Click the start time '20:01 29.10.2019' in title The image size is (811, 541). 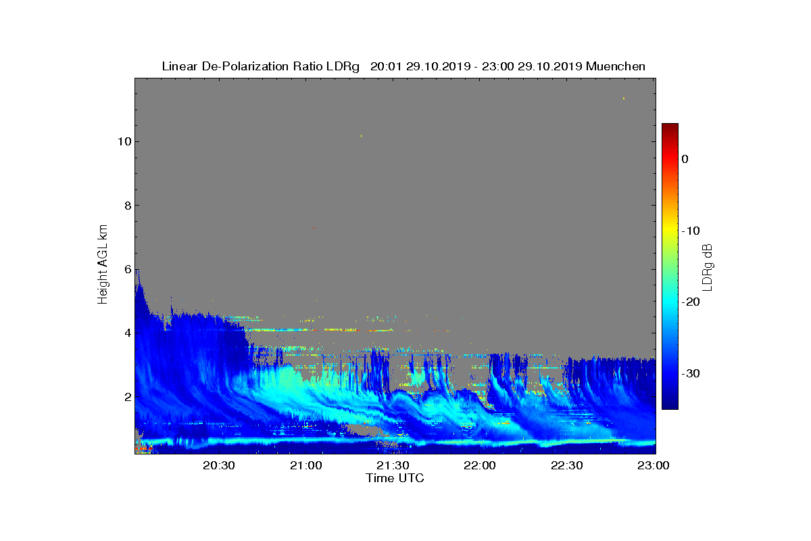tap(418, 66)
